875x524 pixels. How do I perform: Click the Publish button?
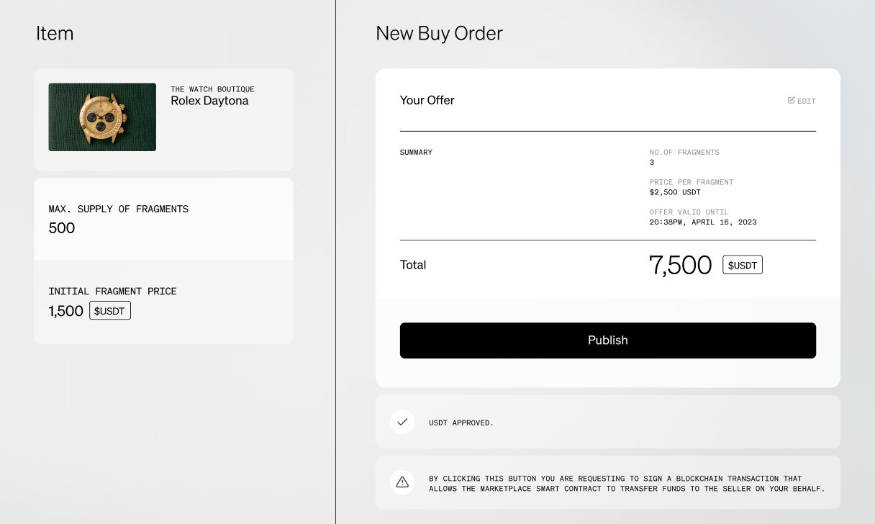(x=608, y=340)
